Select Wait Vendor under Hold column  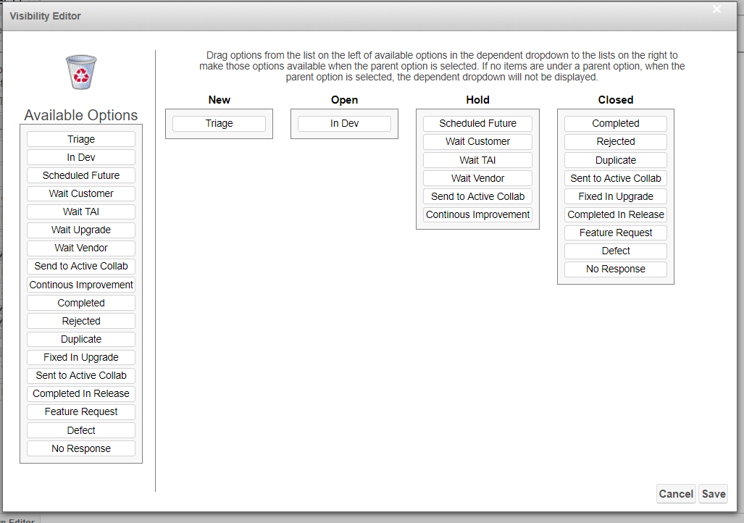477,178
